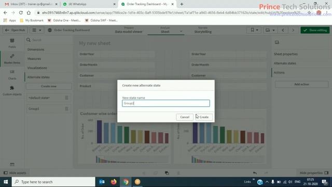
Task: Click sheet properties icon atop right panel
Action: point(276,43)
